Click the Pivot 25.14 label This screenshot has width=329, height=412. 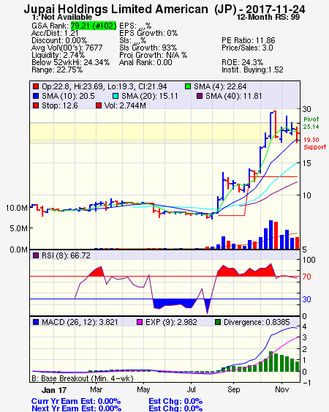click(x=311, y=123)
